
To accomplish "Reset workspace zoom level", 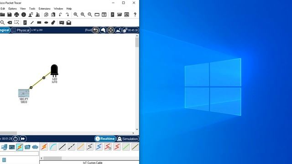I will click(83, 15).
